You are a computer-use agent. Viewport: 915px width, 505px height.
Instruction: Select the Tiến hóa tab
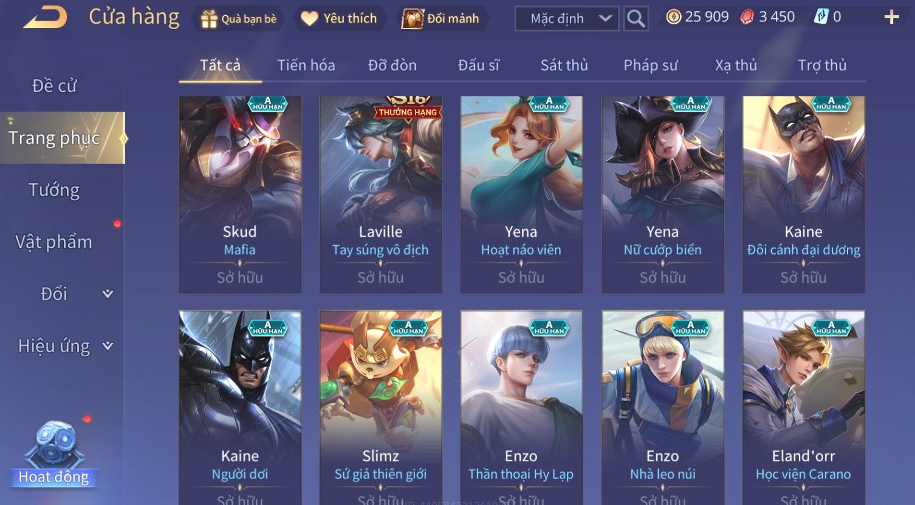(x=306, y=65)
